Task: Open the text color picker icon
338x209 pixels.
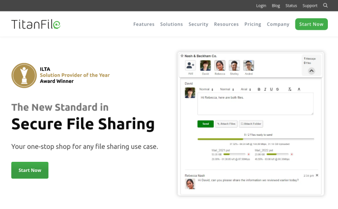Action: coord(299,89)
